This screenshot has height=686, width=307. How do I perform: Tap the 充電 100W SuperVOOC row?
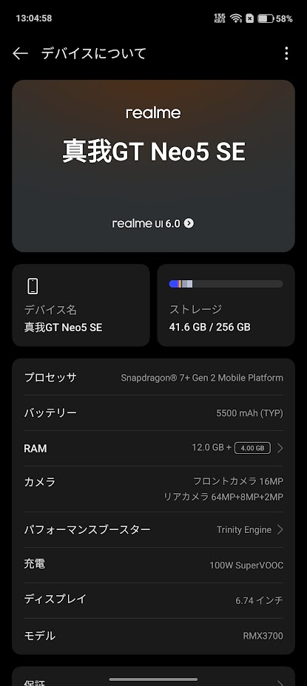153,565
